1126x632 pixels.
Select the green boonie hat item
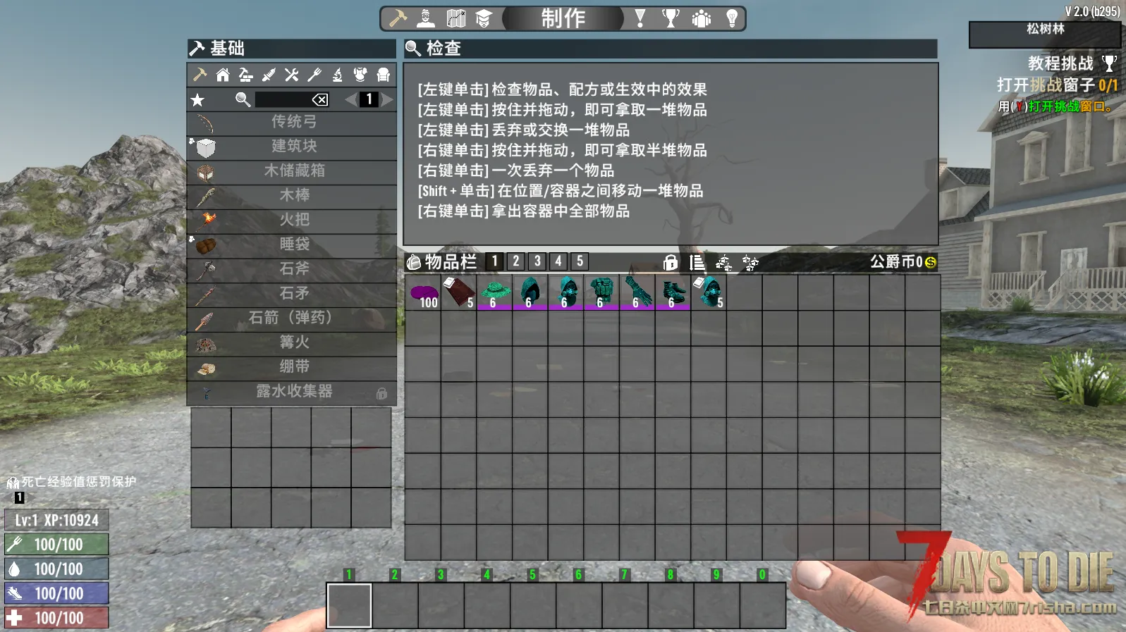tap(494, 292)
